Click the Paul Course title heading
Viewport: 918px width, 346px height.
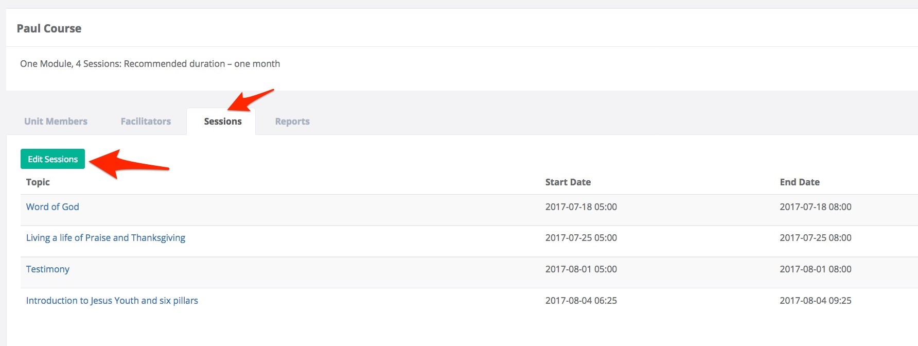tap(49, 29)
